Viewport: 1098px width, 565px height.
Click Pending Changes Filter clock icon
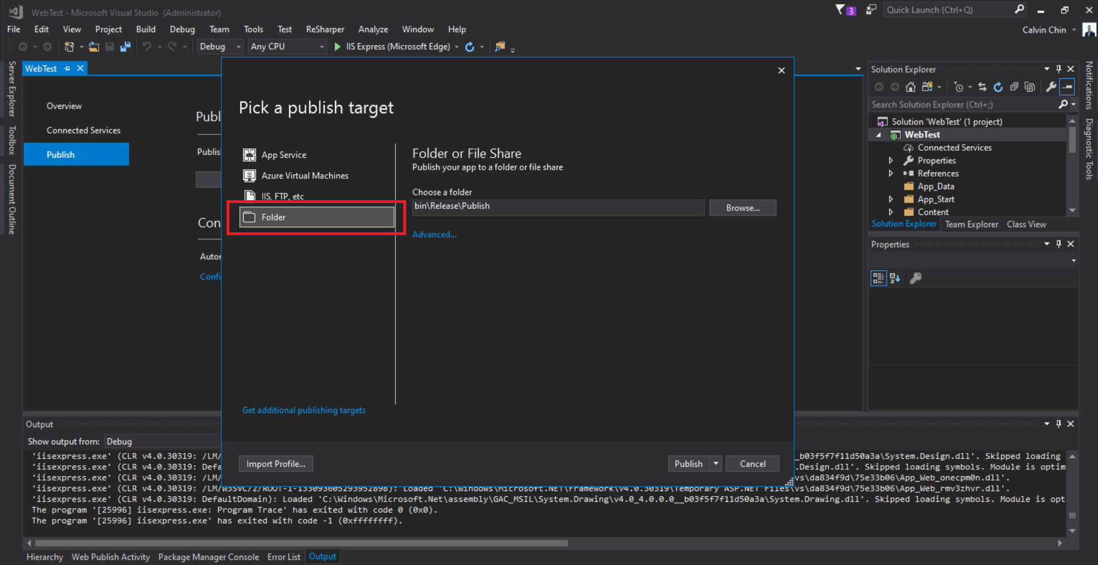[959, 87]
